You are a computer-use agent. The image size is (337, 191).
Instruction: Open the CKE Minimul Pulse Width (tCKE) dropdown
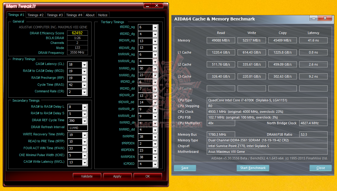pos(85,155)
